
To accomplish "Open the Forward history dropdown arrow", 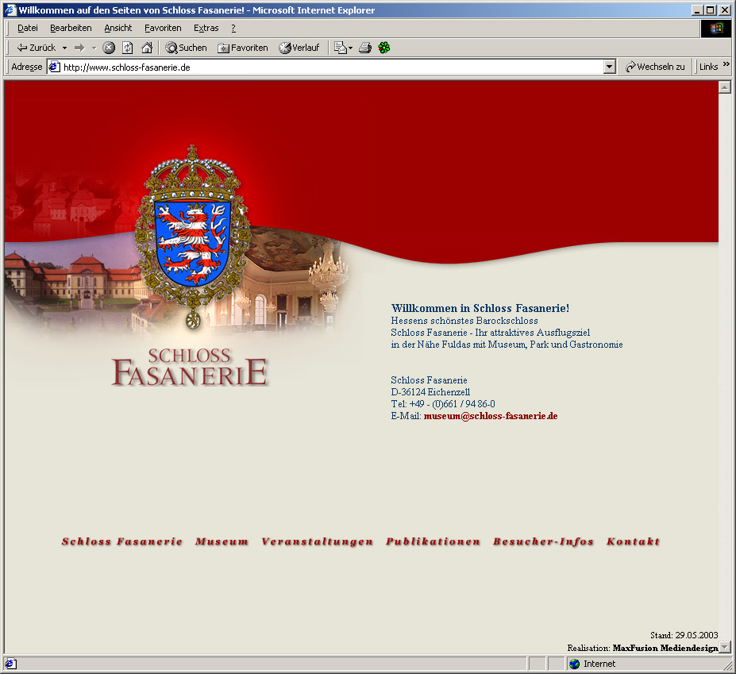I will (x=94, y=48).
